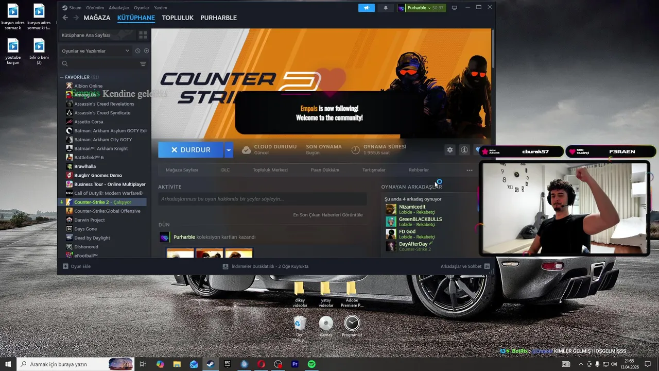Open GreenBLACKBULLS friend avatar
Viewport: 659px width, 371px height.
[391, 222]
